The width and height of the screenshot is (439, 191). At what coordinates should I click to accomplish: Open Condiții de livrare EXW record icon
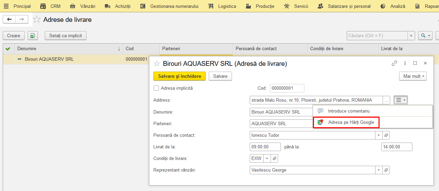click(x=274, y=159)
